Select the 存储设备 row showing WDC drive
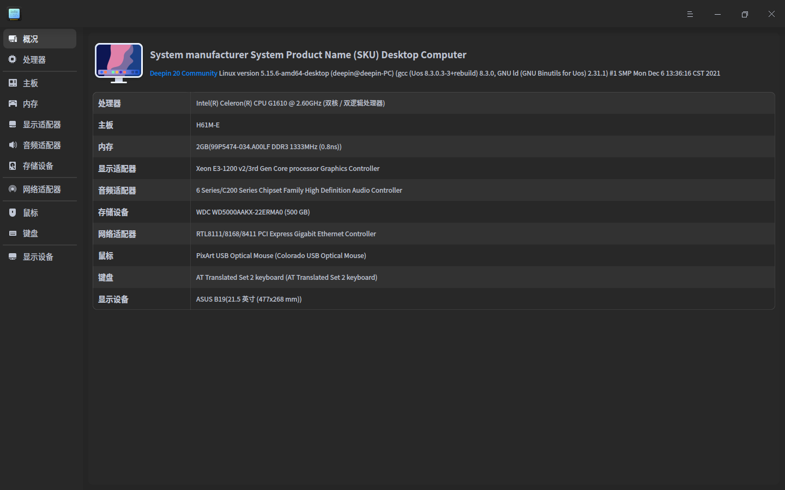This screenshot has height=490, width=785. pos(433,212)
